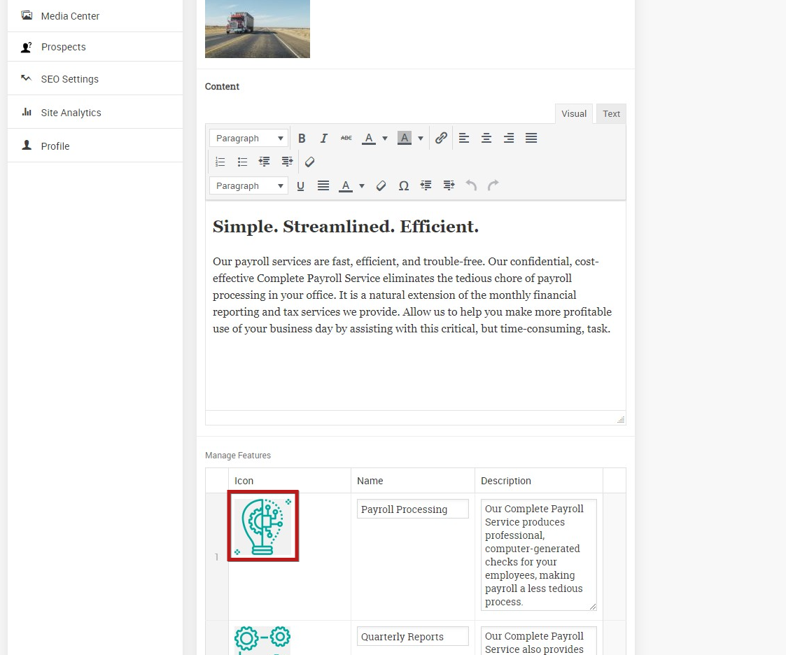
Task: Center align the text
Action: [486, 139]
